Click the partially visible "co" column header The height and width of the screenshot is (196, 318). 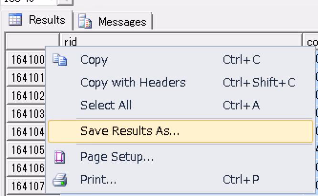[311, 41]
